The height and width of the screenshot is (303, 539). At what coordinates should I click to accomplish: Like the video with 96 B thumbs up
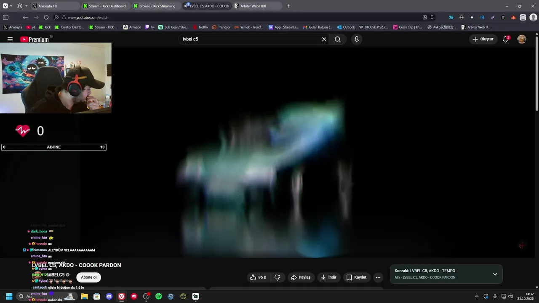coord(258,277)
